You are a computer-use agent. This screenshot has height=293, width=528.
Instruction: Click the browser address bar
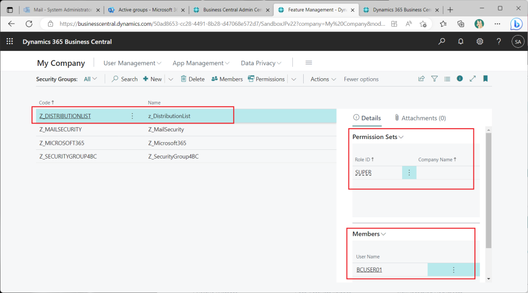pyautogui.click(x=222, y=24)
